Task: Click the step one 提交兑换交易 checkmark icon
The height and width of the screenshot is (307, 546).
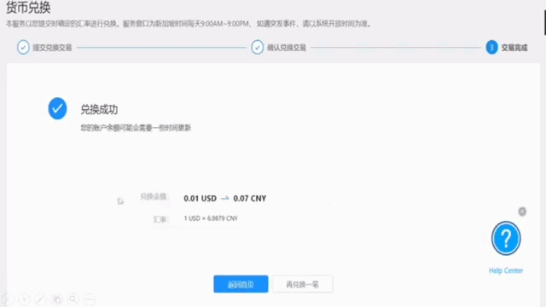Action: [23, 47]
